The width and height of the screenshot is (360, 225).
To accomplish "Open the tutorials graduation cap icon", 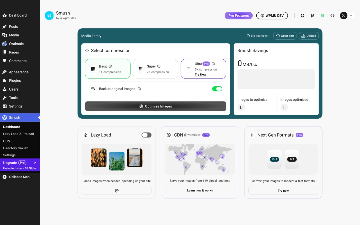I will tap(312, 16).
